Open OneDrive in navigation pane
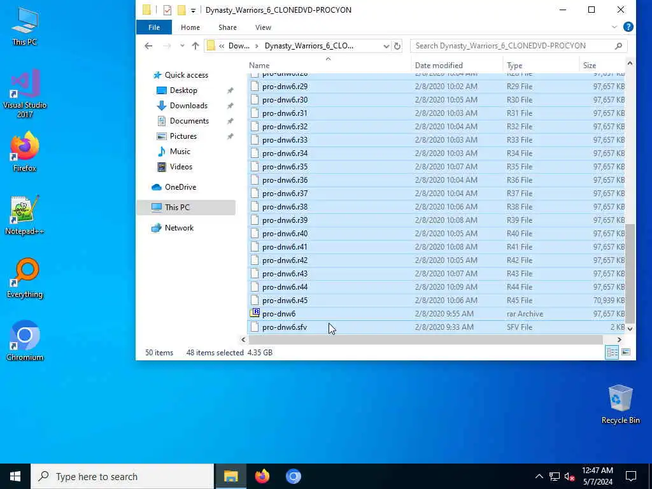The height and width of the screenshot is (489, 652). tap(180, 187)
